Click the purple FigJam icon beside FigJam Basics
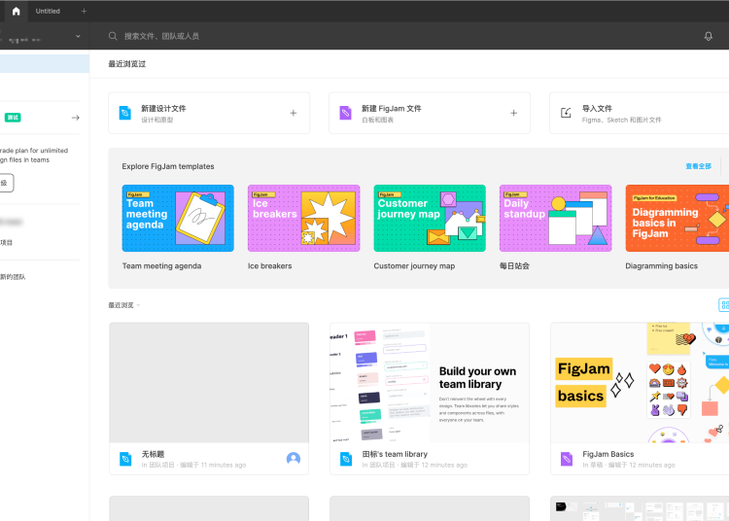 coord(567,459)
